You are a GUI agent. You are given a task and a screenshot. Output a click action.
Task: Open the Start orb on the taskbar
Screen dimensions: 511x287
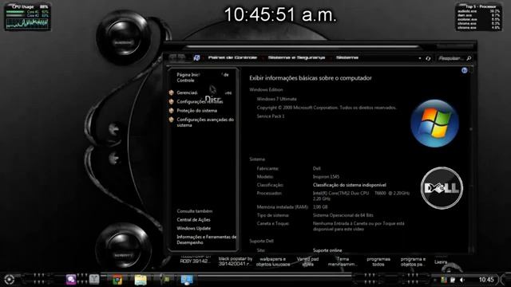[x=9, y=279]
